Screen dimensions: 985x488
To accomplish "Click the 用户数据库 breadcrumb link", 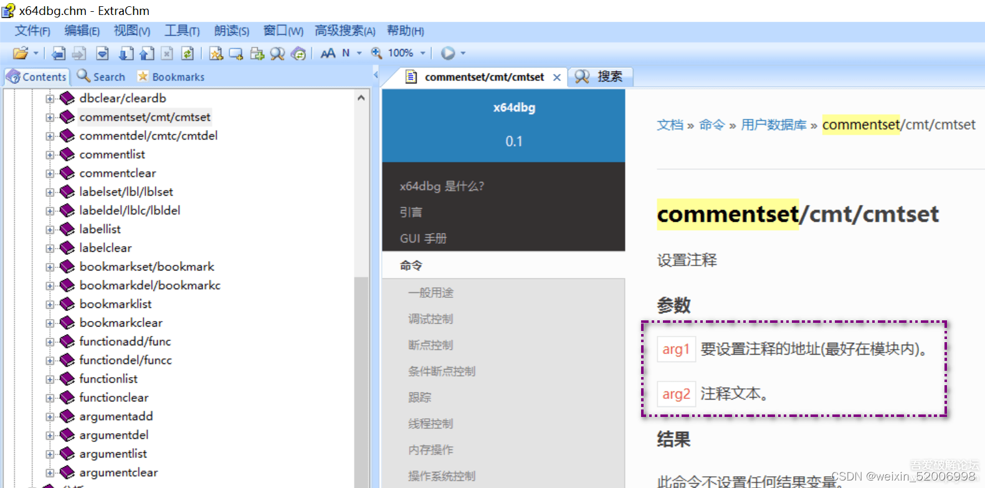I will (x=774, y=125).
